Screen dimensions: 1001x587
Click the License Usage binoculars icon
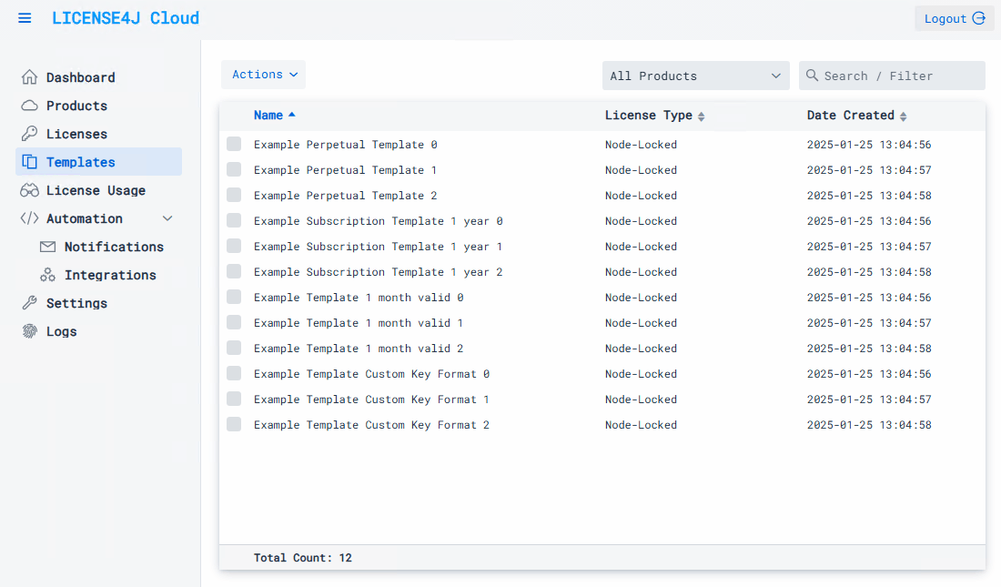(30, 190)
